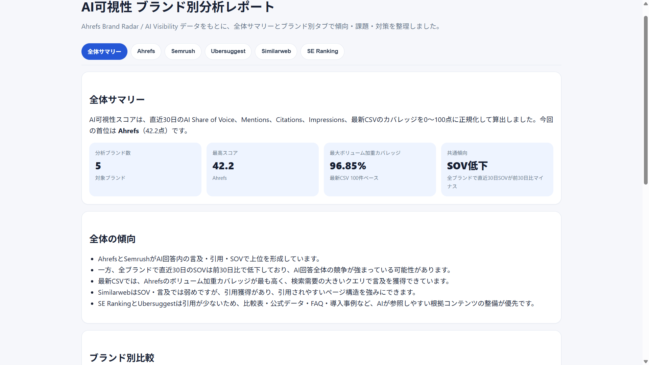Click the 共通傾向 card label
The image size is (649, 365).
click(x=457, y=153)
